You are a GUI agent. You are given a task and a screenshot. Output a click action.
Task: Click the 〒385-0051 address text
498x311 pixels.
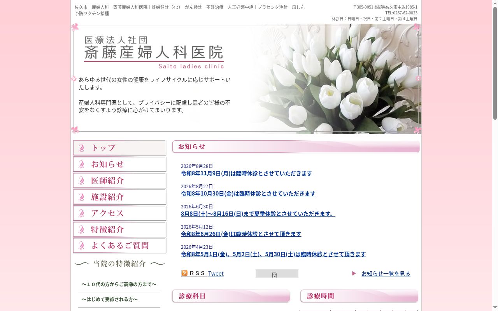[x=385, y=7]
